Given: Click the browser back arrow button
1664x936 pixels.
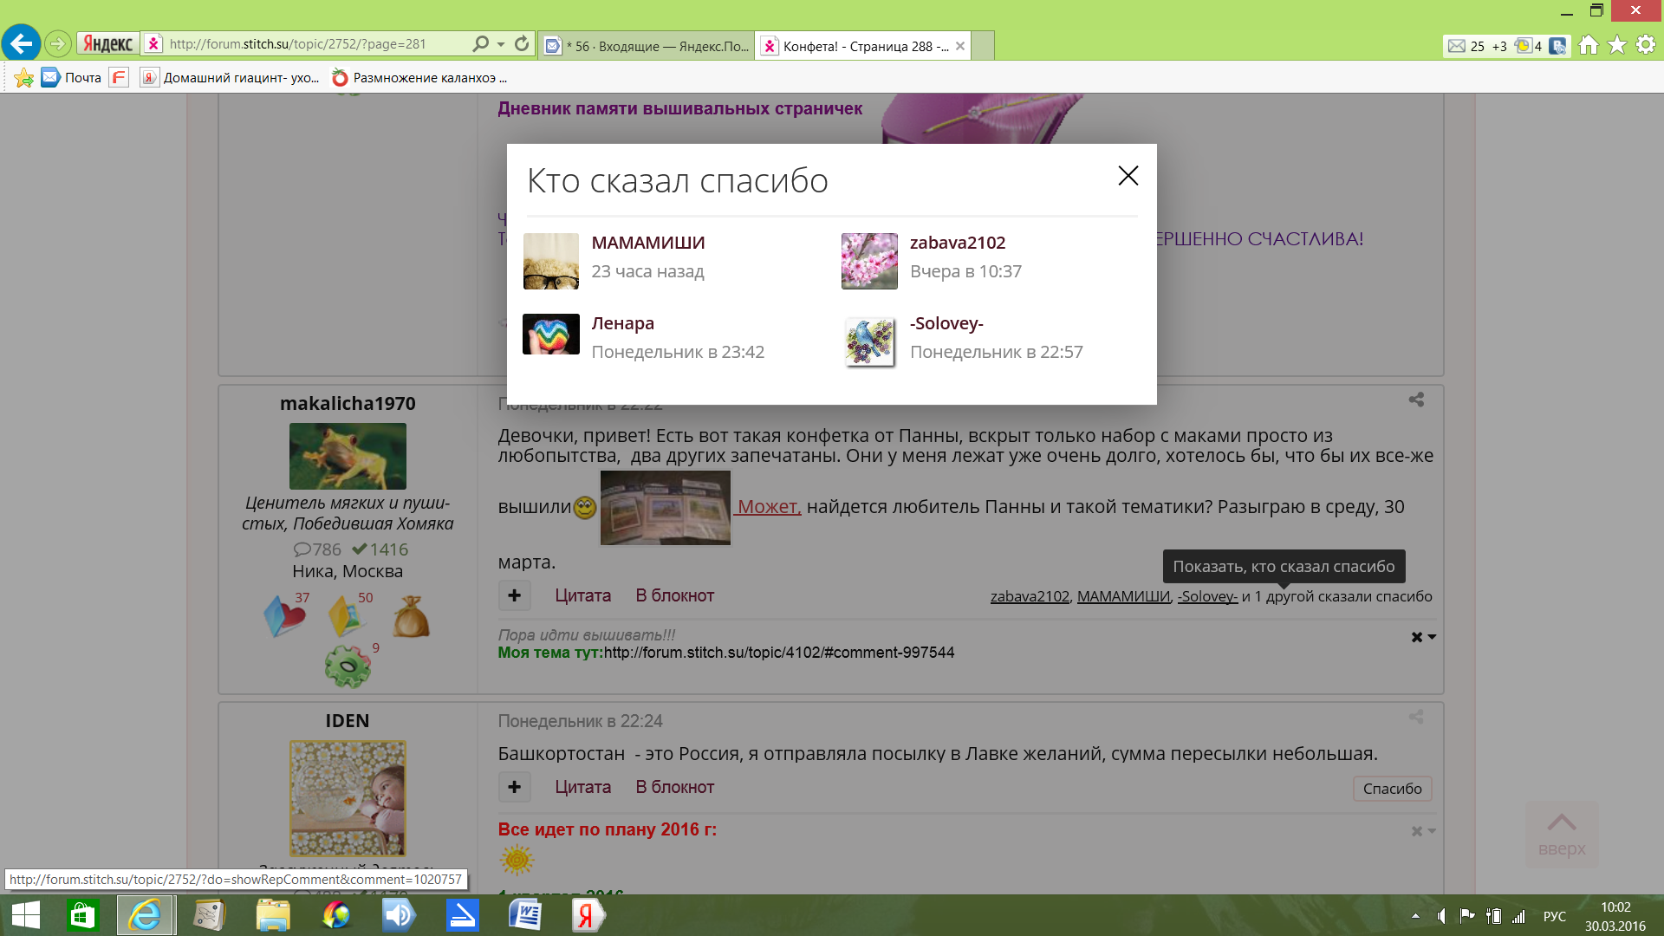Looking at the screenshot, I should point(21,43).
